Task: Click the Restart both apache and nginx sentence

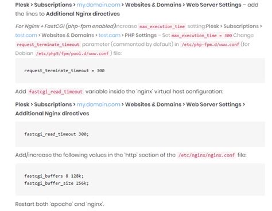Action: [x=60, y=204]
